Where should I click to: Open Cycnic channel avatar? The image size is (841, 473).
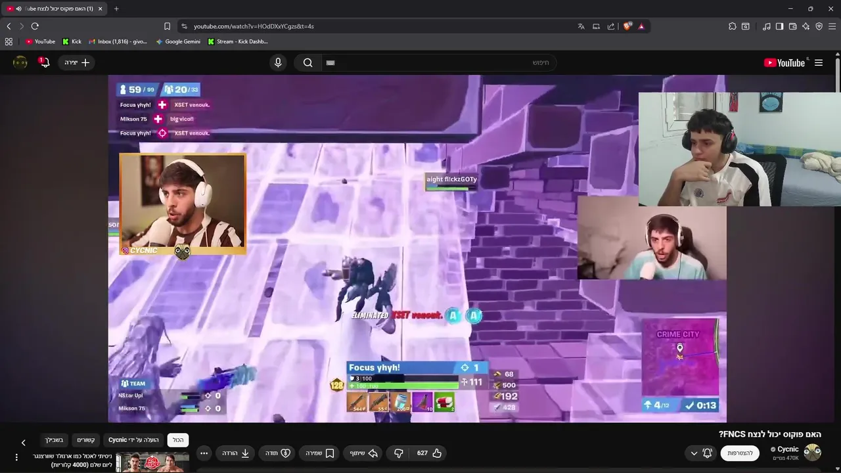[813, 453]
